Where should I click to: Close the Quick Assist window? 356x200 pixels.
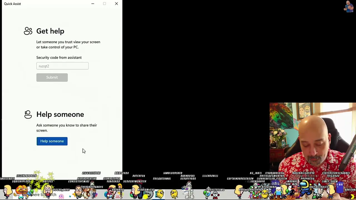click(116, 4)
